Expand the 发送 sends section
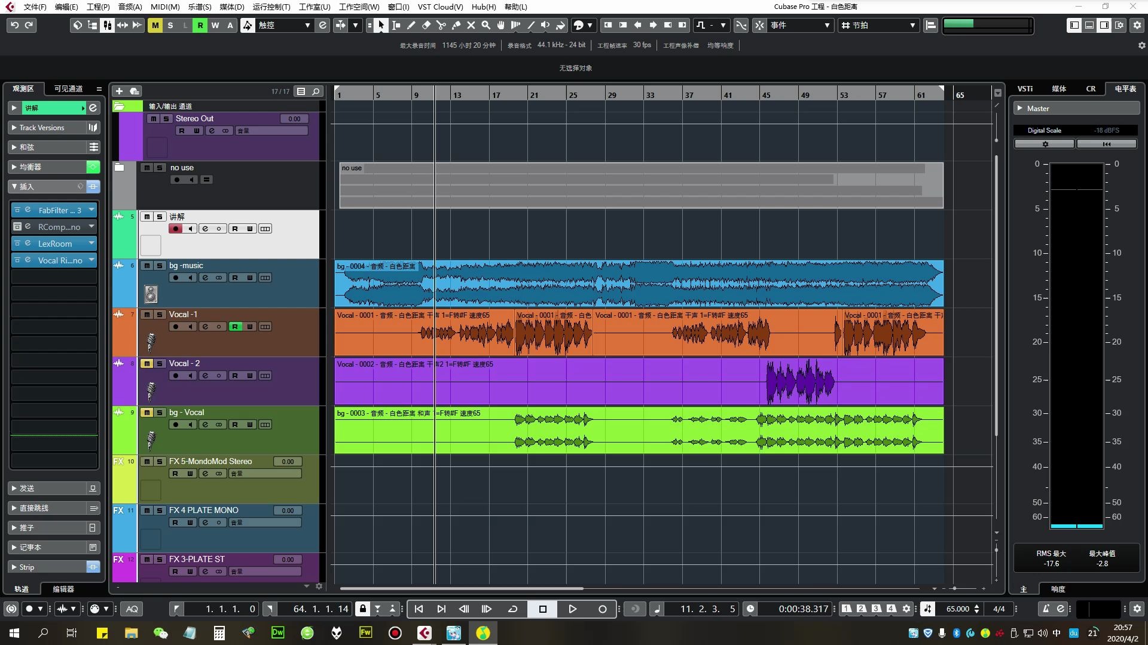The image size is (1148, 645). (x=47, y=489)
